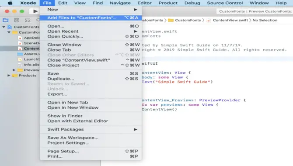The height and width of the screenshot is (166, 293).
Task: Choose Save in File menu
Action: [x=91, y=73]
